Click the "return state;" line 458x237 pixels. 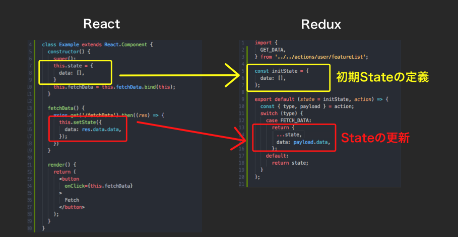[290, 163]
